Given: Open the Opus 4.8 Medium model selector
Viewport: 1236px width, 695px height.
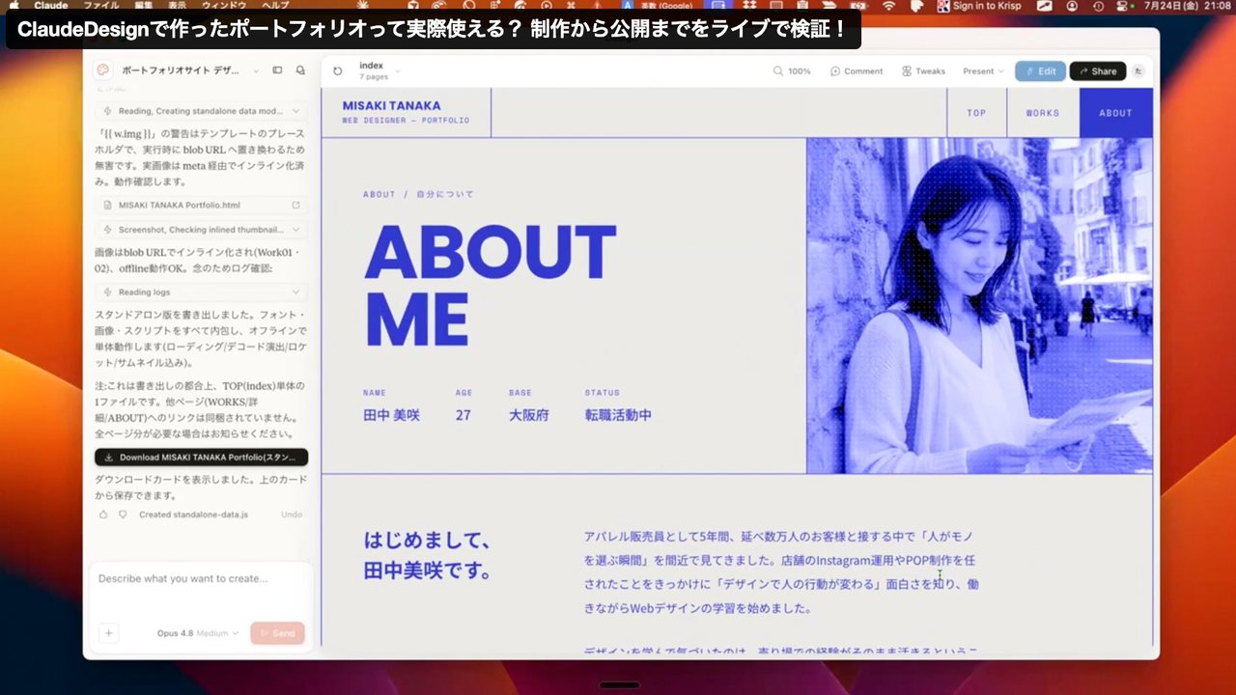Looking at the screenshot, I should tap(198, 633).
